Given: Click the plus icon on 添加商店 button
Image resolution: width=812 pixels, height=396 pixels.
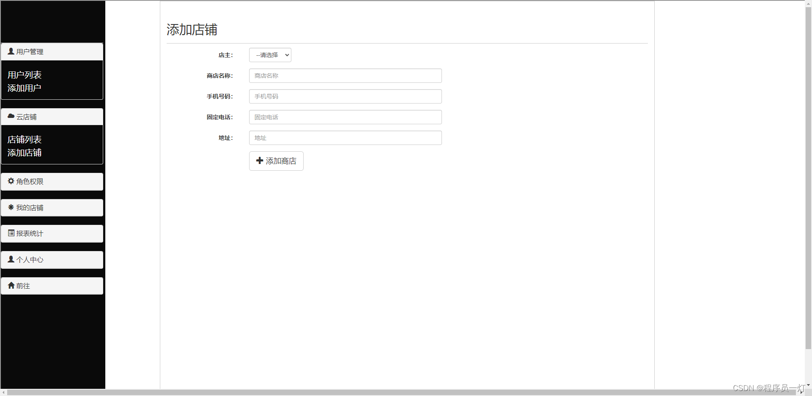Looking at the screenshot, I should point(260,161).
